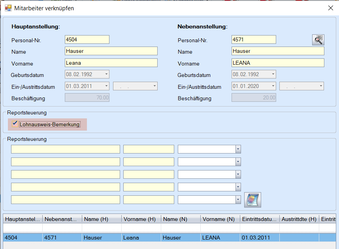Select the table row for employee 4504
This screenshot has height=249, width=339.
click(119, 238)
